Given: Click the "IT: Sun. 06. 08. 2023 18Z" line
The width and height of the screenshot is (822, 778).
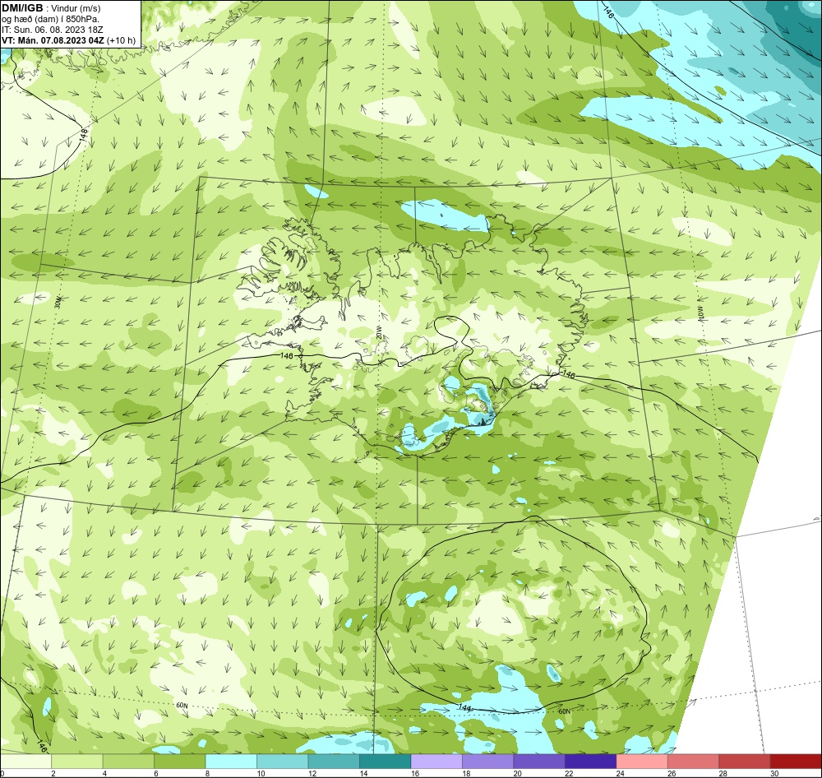Looking at the screenshot, I should (53, 30).
